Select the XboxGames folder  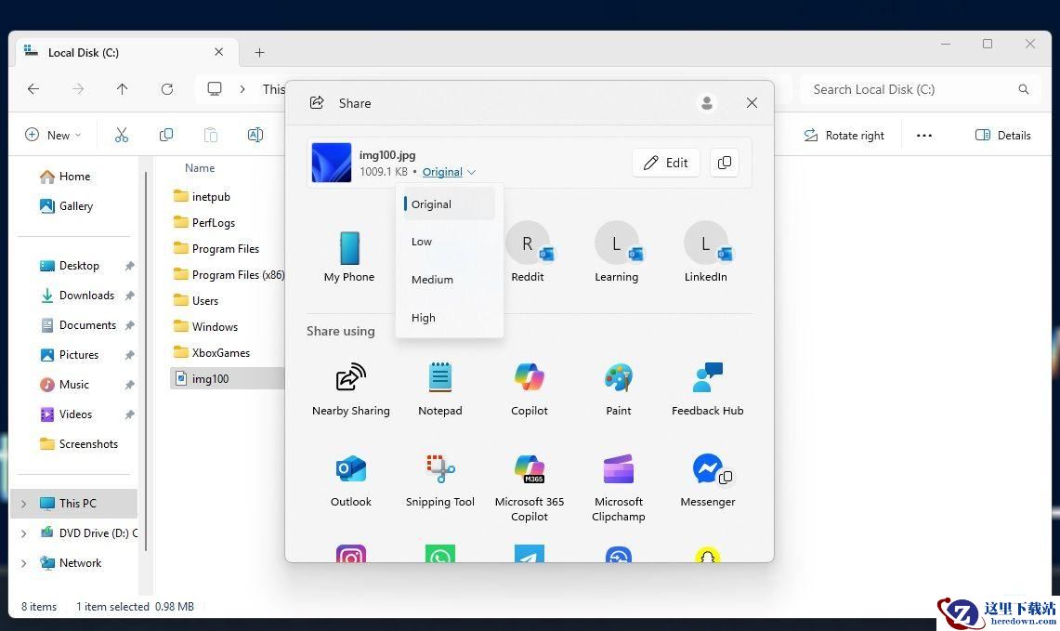[x=212, y=353]
